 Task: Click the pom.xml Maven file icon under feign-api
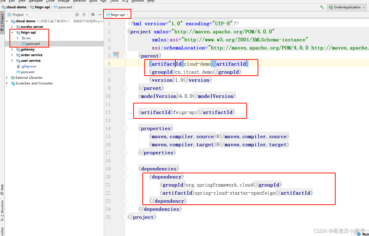pyautogui.click(x=24, y=44)
